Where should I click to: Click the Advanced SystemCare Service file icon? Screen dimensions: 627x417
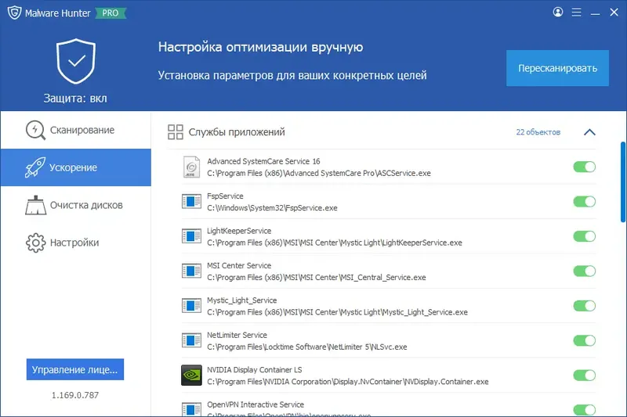tap(191, 167)
